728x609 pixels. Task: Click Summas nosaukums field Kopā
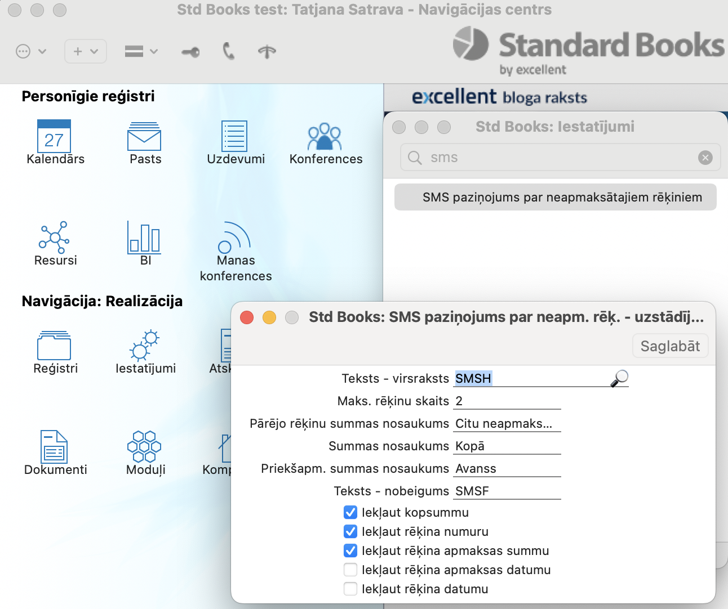(x=507, y=446)
